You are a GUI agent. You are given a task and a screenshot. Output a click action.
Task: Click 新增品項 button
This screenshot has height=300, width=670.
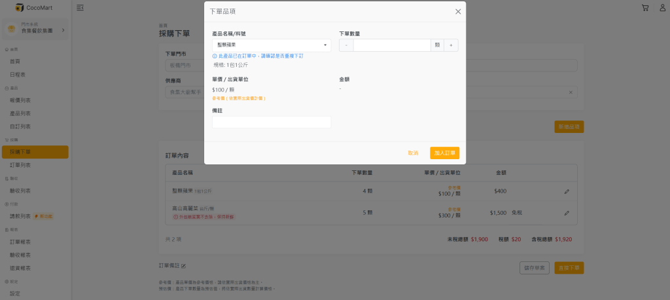pos(569,126)
